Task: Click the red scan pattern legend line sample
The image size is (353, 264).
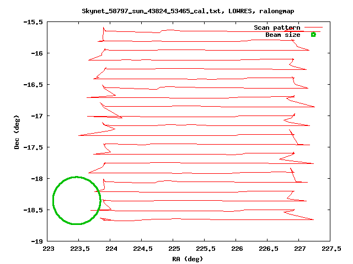Action: (313, 28)
